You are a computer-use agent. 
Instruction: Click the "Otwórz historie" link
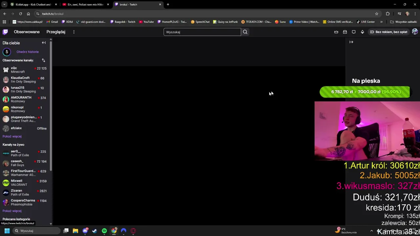(28, 52)
